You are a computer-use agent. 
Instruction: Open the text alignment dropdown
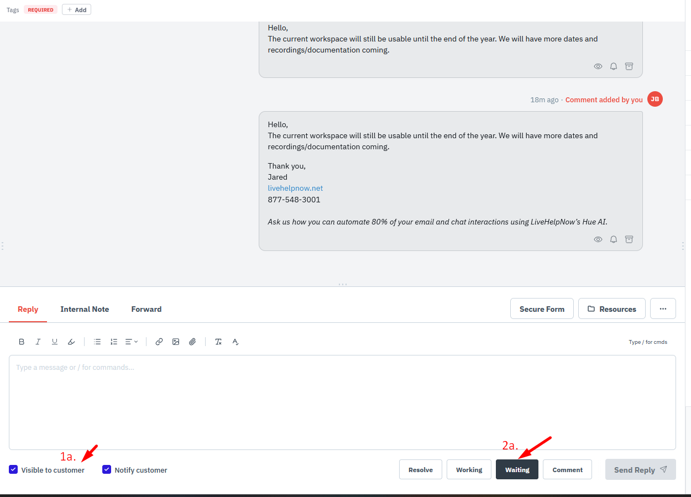[132, 342]
